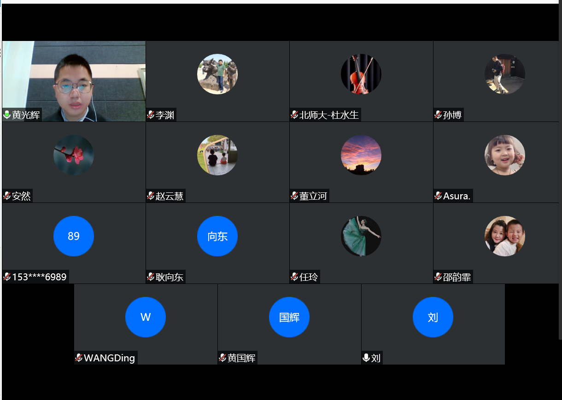The width and height of the screenshot is (562, 400).
Task: Click the ballet dancer avatar of 任玲
Action: [361, 236]
